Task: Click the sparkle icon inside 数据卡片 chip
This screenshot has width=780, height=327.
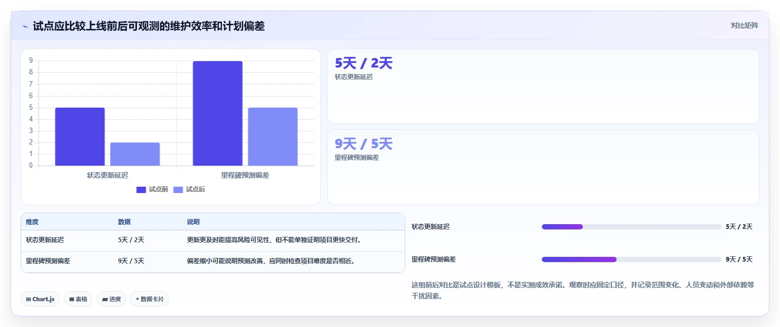Action: pyautogui.click(x=137, y=299)
